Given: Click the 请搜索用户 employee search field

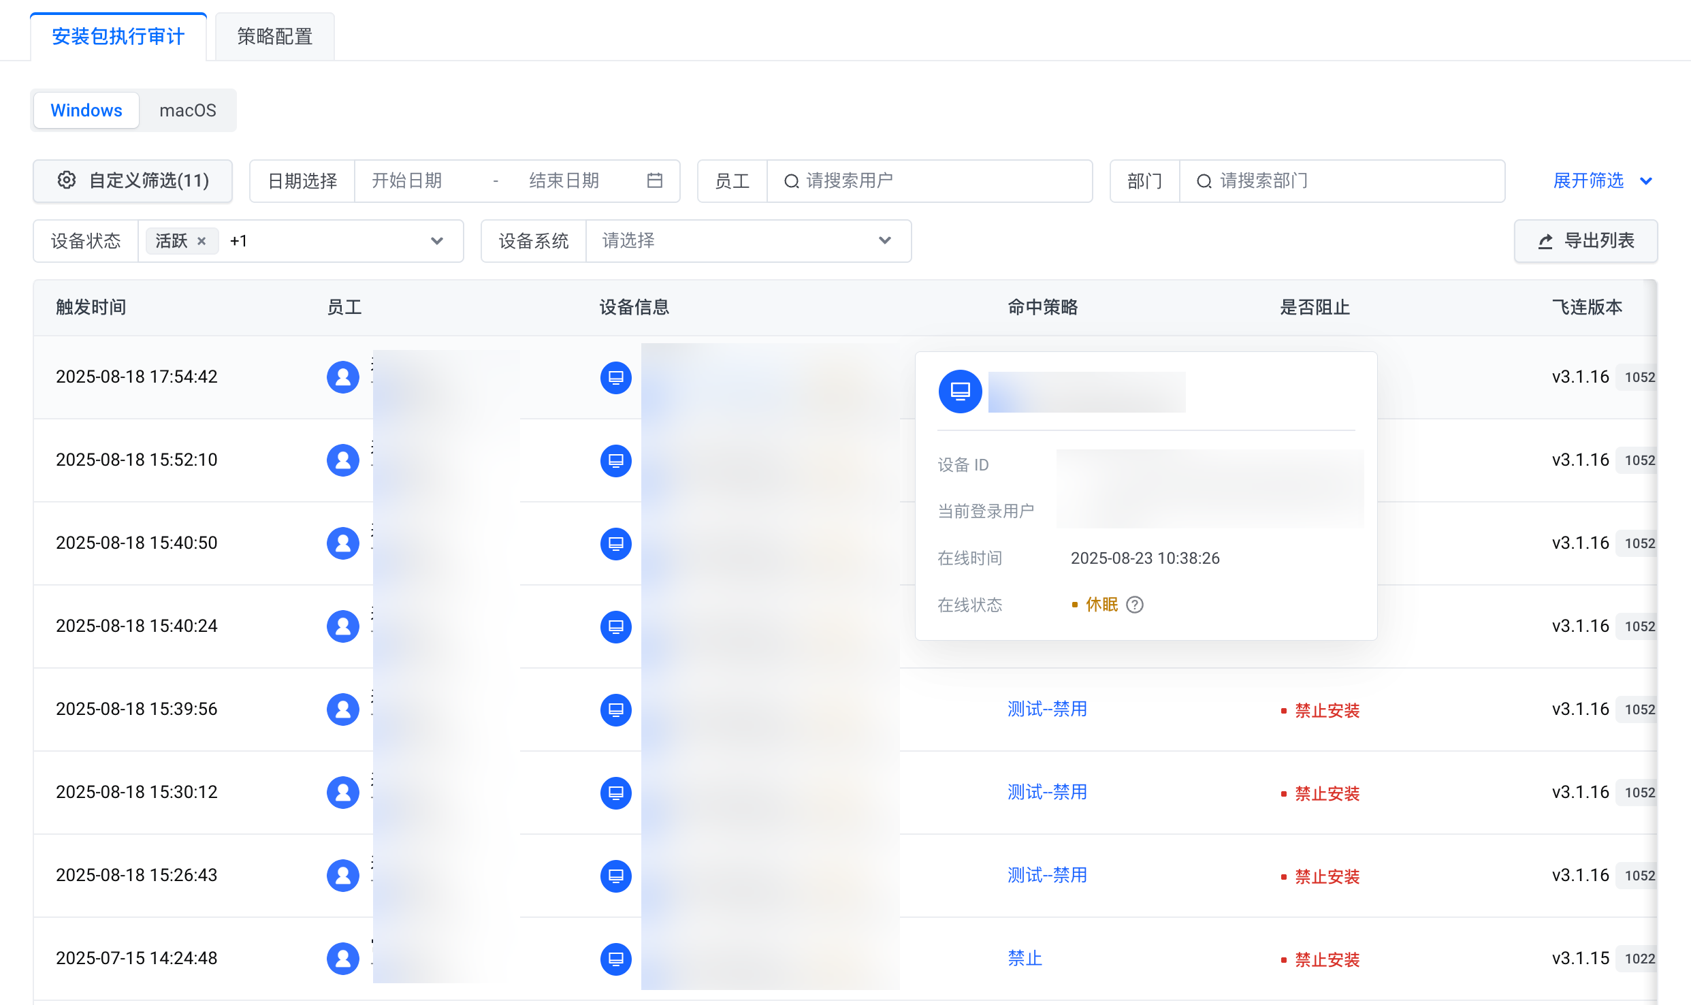Looking at the screenshot, I should click(929, 180).
